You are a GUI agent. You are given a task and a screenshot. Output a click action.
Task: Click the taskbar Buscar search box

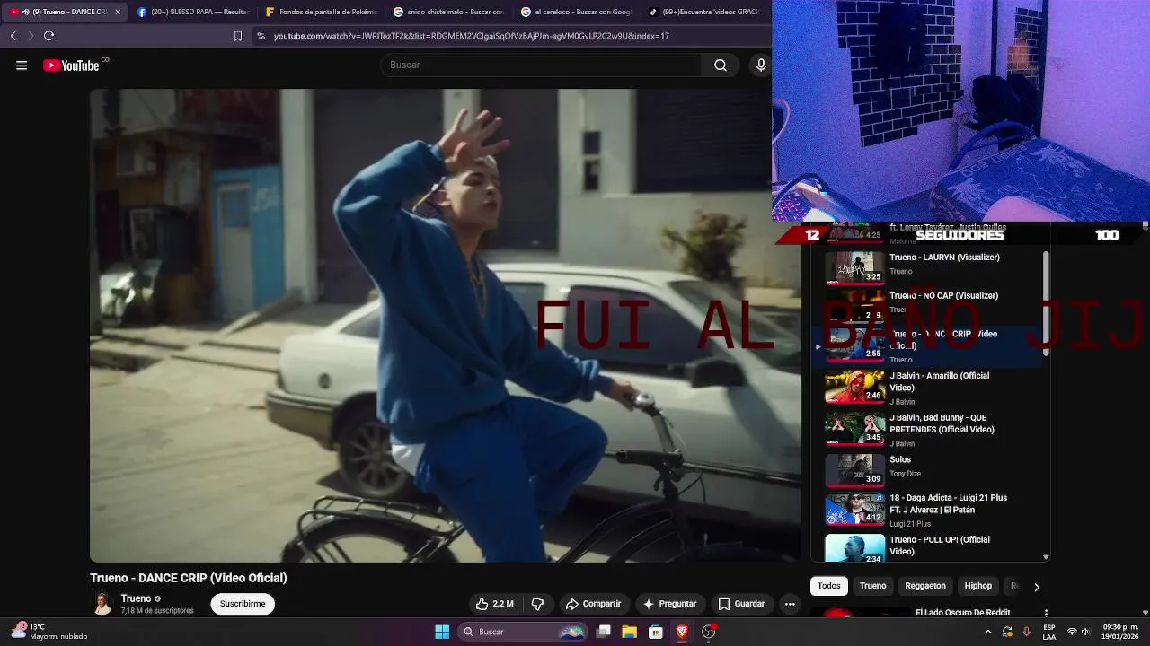tap(523, 632)
